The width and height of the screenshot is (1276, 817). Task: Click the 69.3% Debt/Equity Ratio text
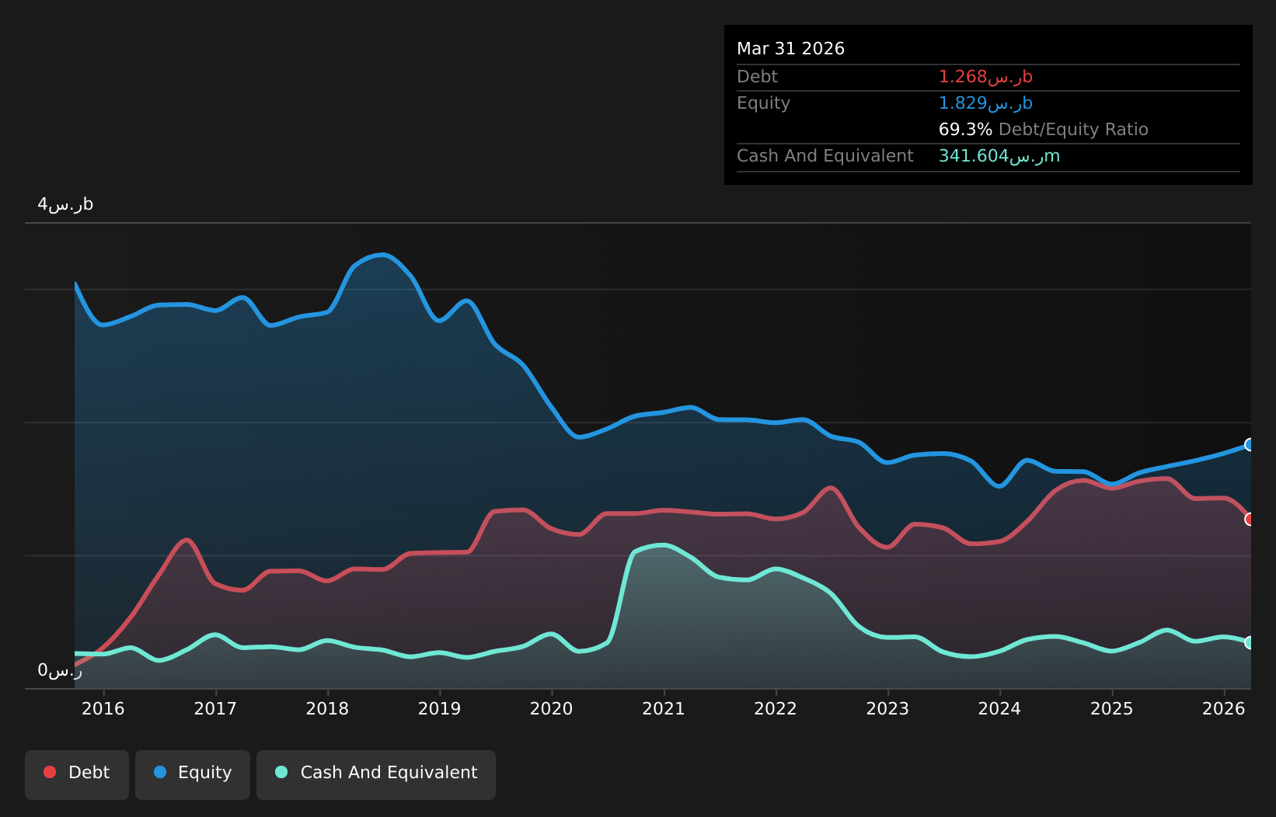(1043, 129)
